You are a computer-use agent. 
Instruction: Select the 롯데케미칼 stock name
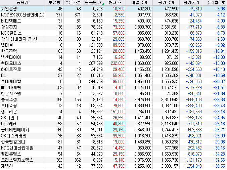[x=11, y=82]
